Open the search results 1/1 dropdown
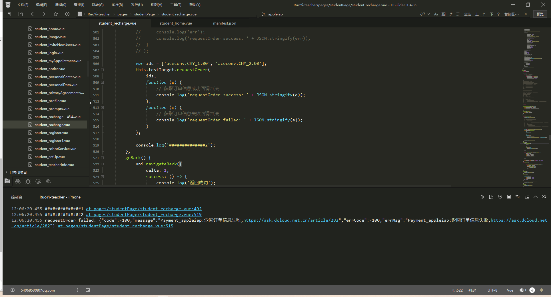This screenshot has height=297, width=551. click(428, 14)
